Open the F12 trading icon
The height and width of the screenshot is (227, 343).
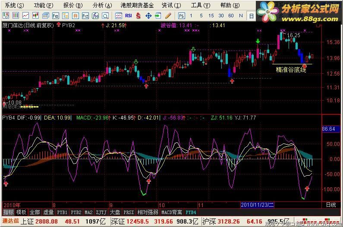(x=85, y=16)
